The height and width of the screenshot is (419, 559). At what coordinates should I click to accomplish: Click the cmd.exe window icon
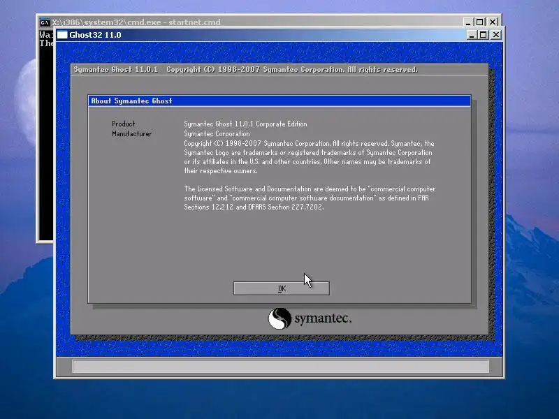pos(45,22)
